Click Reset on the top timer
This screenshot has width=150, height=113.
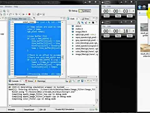pos(107,16)
